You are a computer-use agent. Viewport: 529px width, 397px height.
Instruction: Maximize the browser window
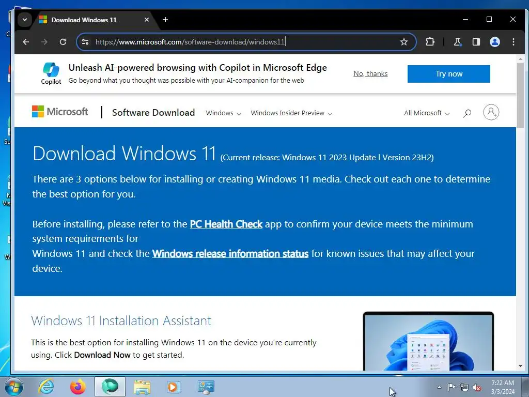pos(489,19)
